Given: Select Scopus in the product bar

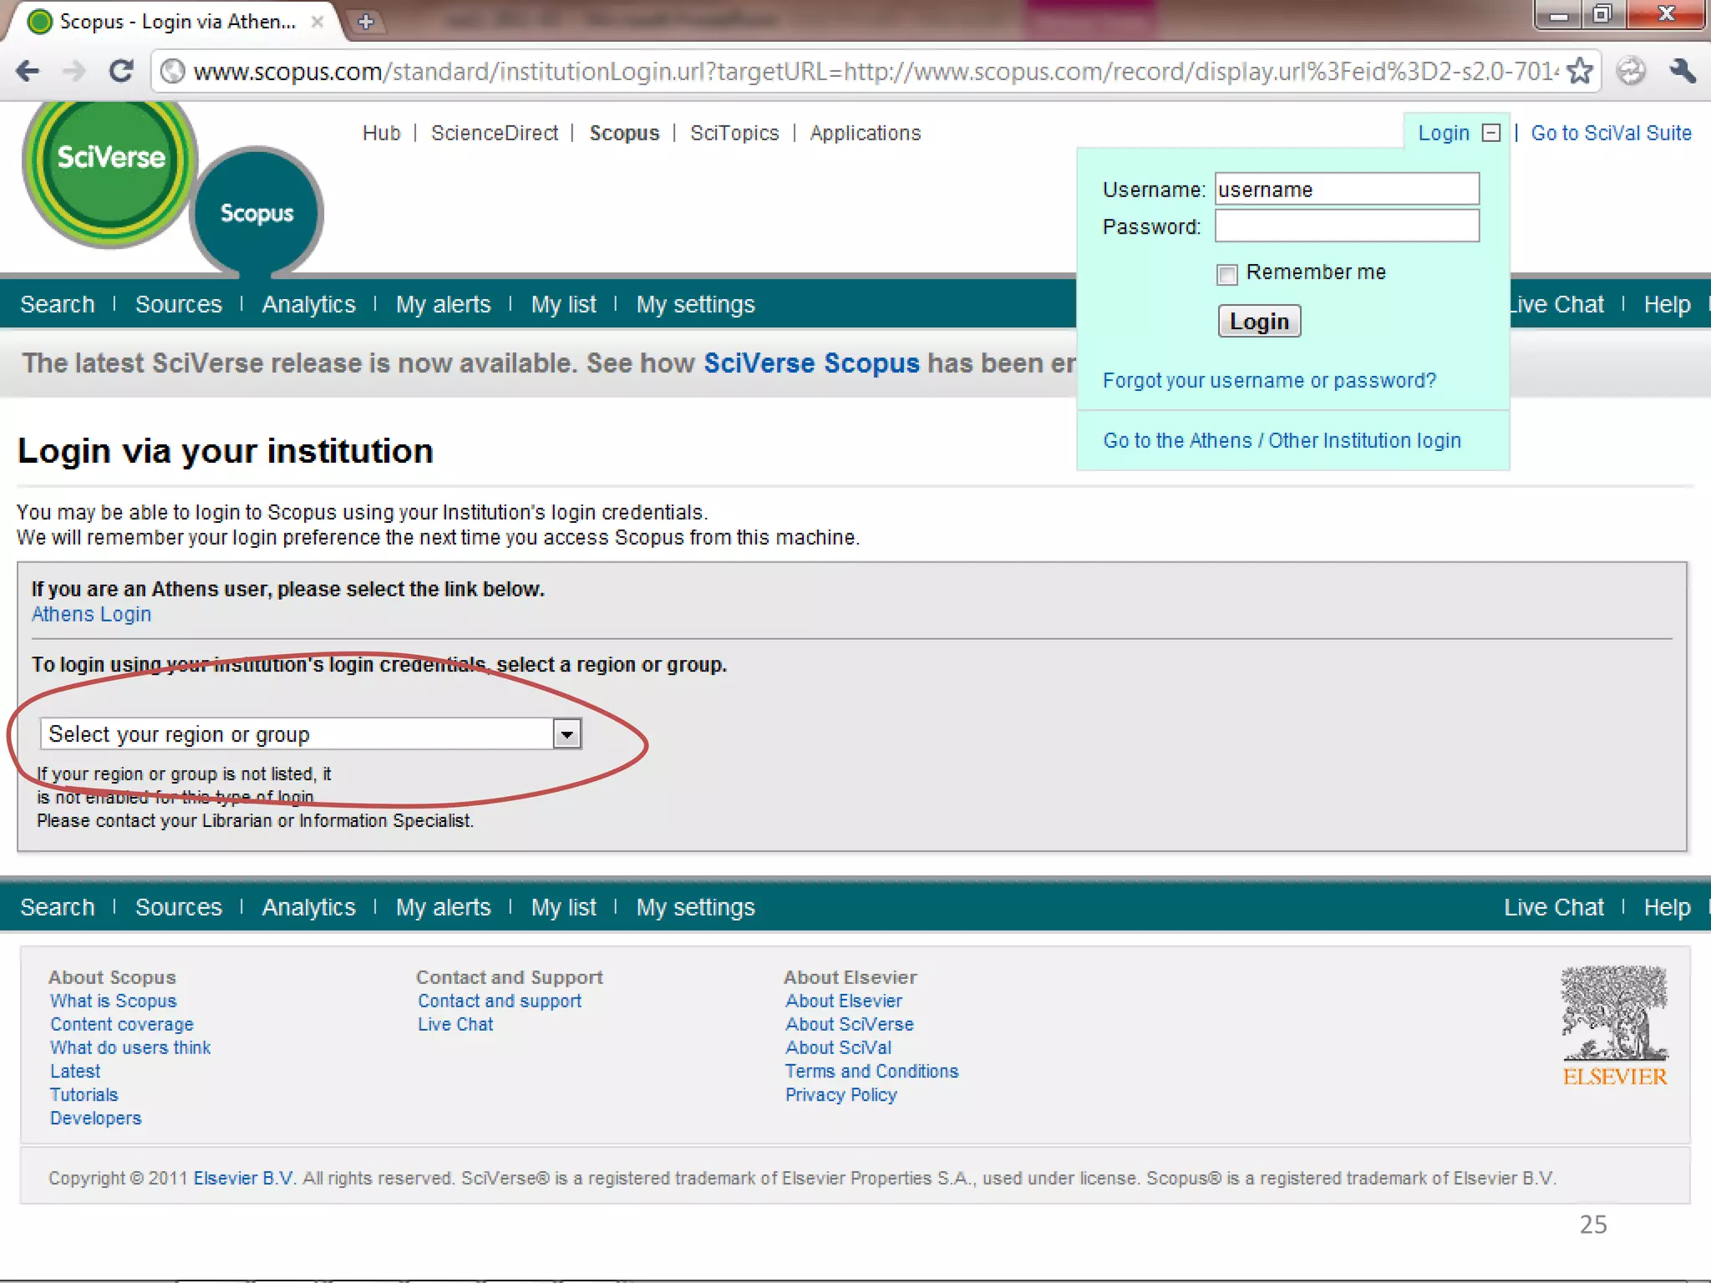Looking at the screenshot, I should pos(624,133).
